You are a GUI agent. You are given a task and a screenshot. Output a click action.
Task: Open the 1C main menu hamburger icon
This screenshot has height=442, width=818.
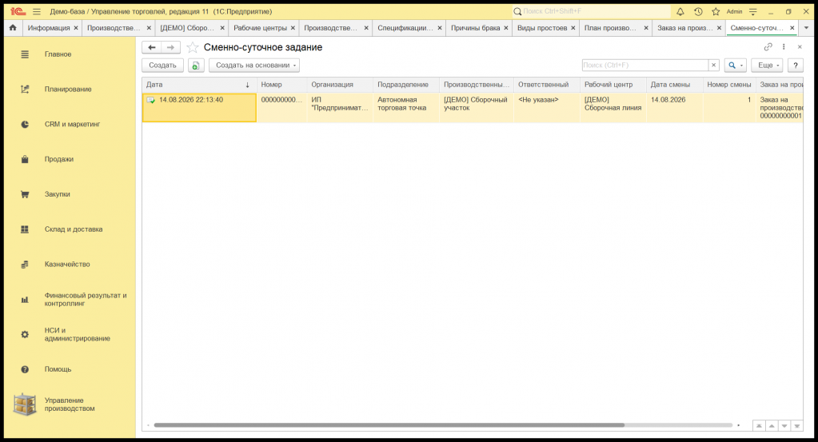(x=37, y=11)
